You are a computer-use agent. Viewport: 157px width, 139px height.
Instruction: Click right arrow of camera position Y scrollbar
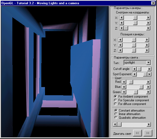(x=147, y=45)
